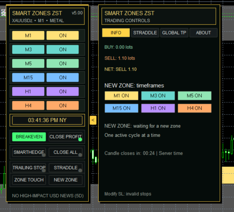Click the 'BUY: 0.00 lots' text
The width and height of the screenshot is (234, 212).
pos(119,47)
